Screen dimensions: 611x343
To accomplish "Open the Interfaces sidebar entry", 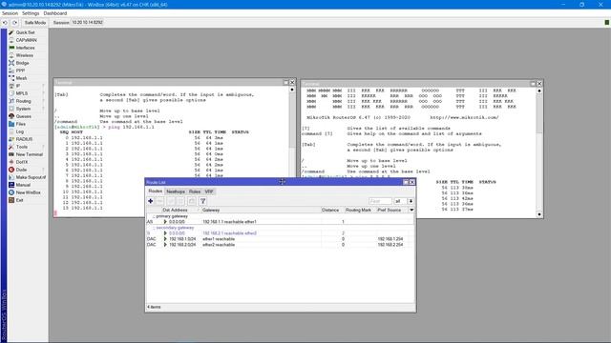I will tap(26, 48).
